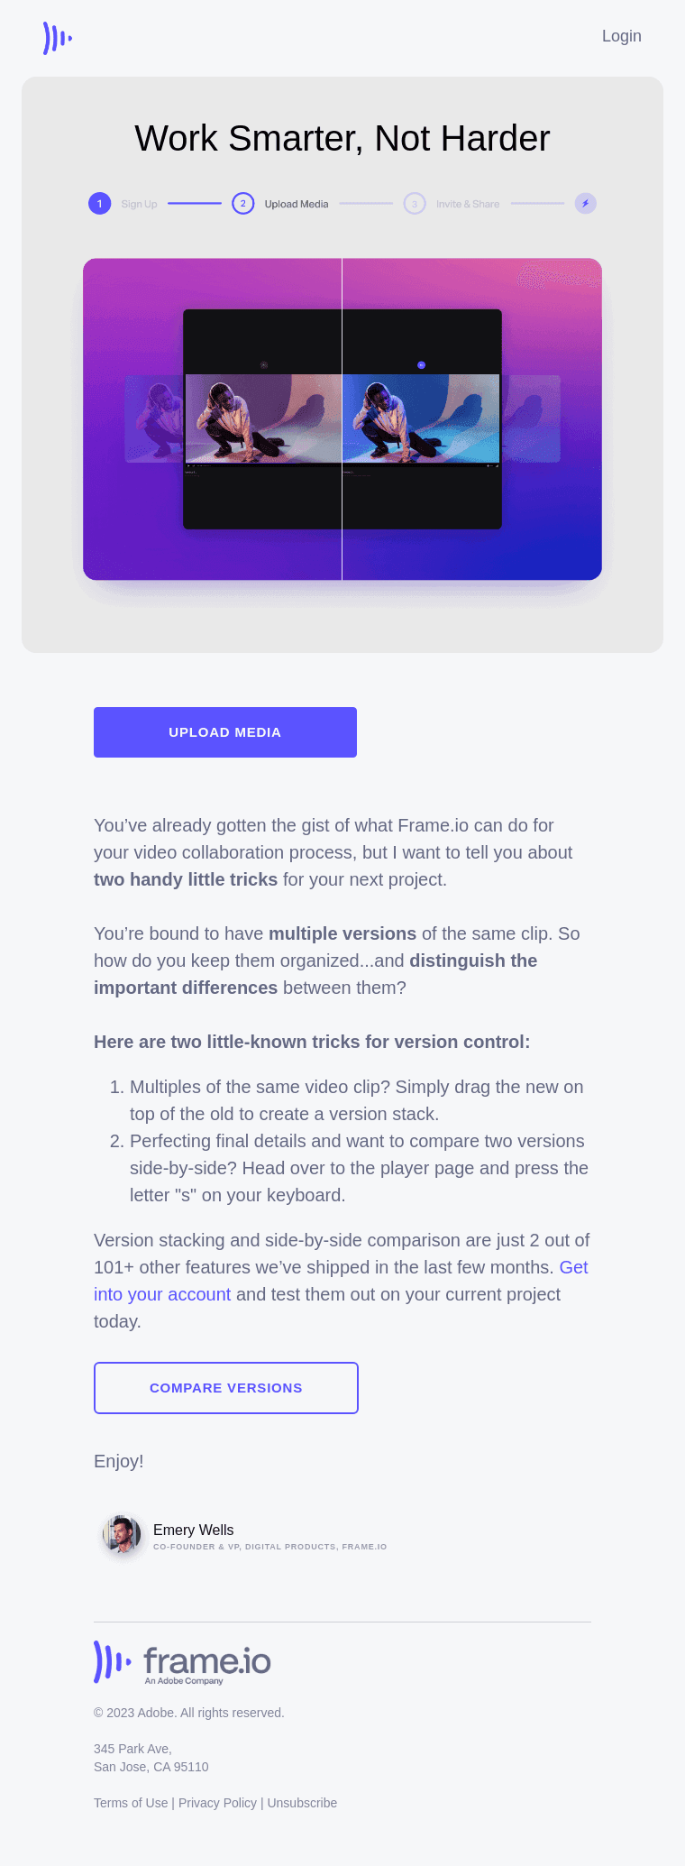Click the Invite & Share step label
685x1866 pixels.
(468, 205)
